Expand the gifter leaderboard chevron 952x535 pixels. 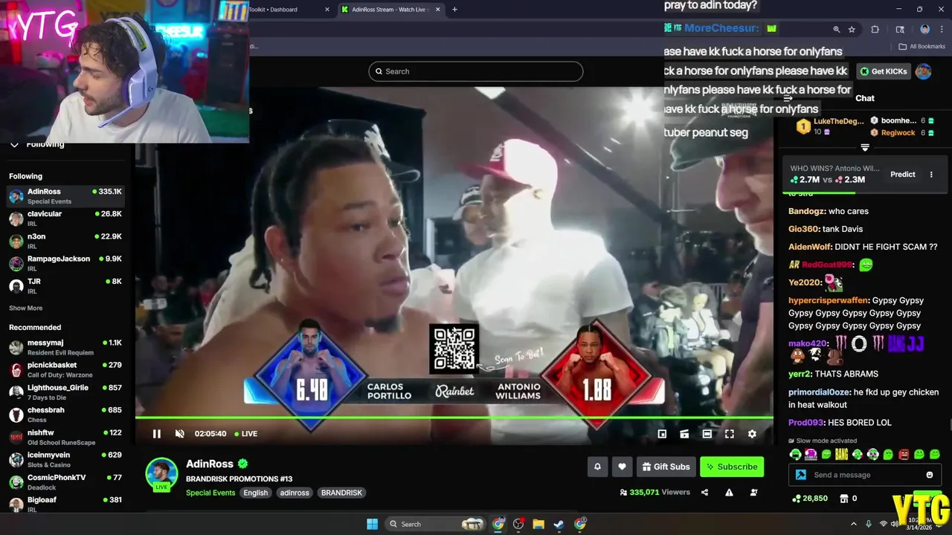[x=865, y=147]
